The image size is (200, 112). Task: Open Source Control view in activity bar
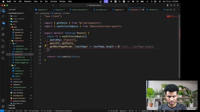point(3,22)
